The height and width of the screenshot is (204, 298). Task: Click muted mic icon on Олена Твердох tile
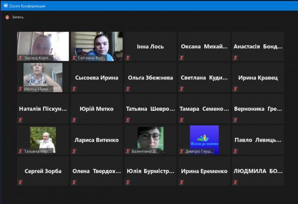coord(74,182)
